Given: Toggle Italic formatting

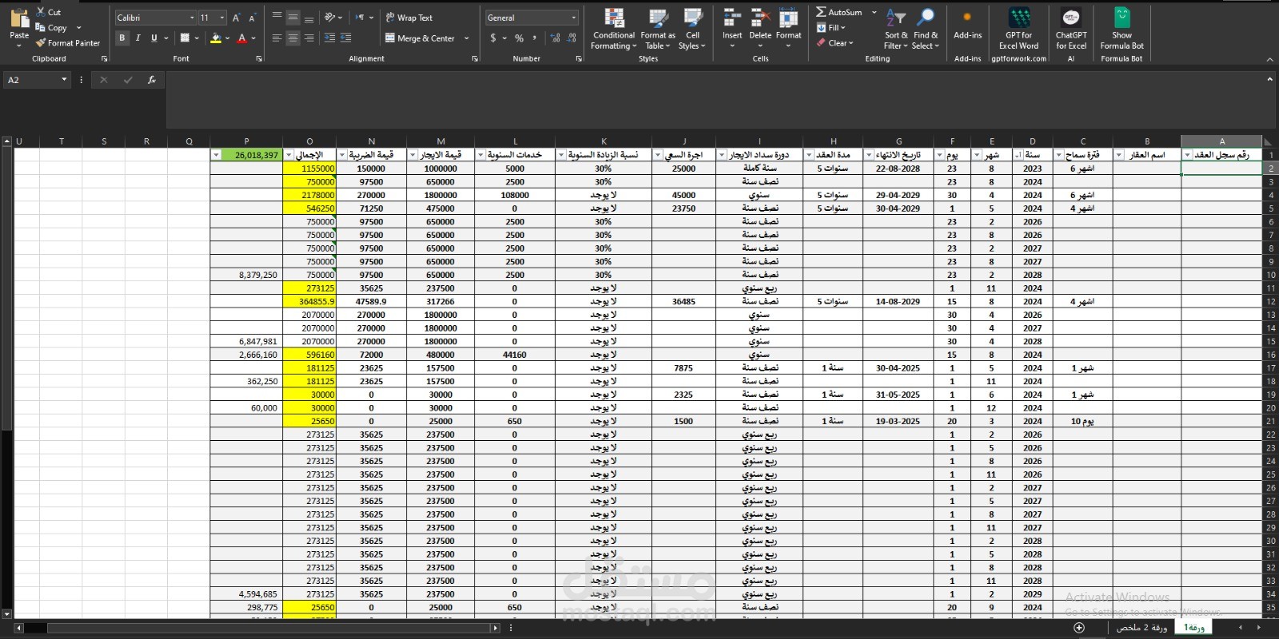Looking at the screenshot, I should [x=138, y=38].
